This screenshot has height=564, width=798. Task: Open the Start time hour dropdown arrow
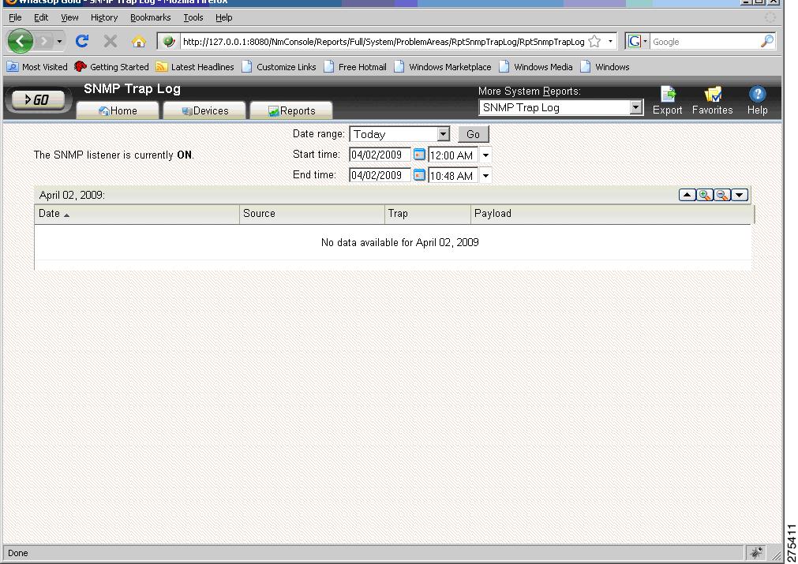[x=485, y=155]
